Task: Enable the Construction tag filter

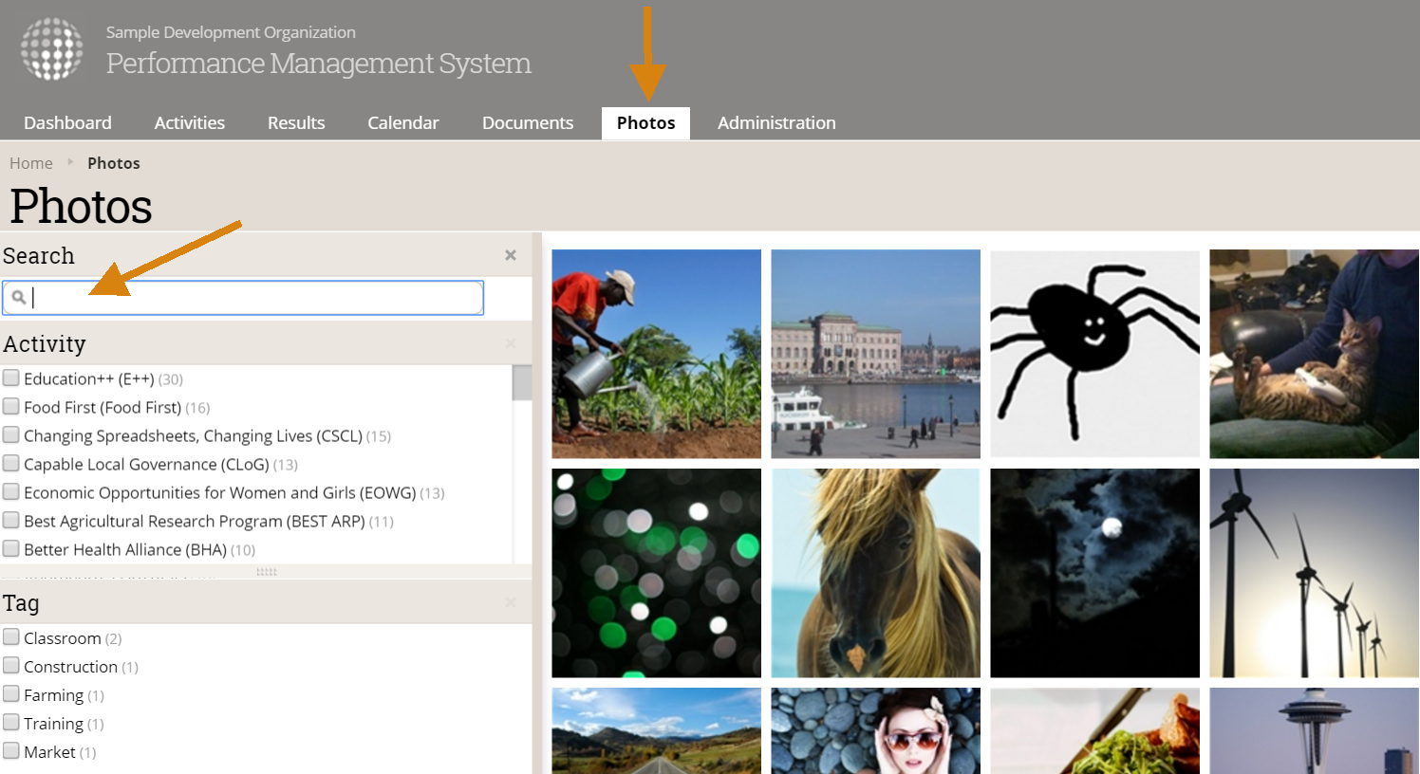Action: click(11, 666)
